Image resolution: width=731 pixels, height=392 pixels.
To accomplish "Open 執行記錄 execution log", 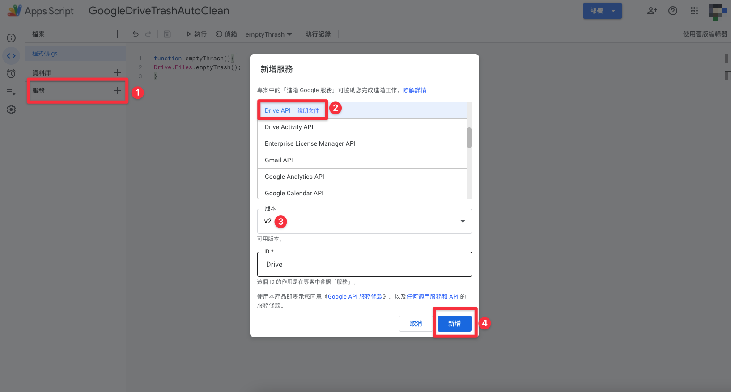I will click(x=318, y=34).
